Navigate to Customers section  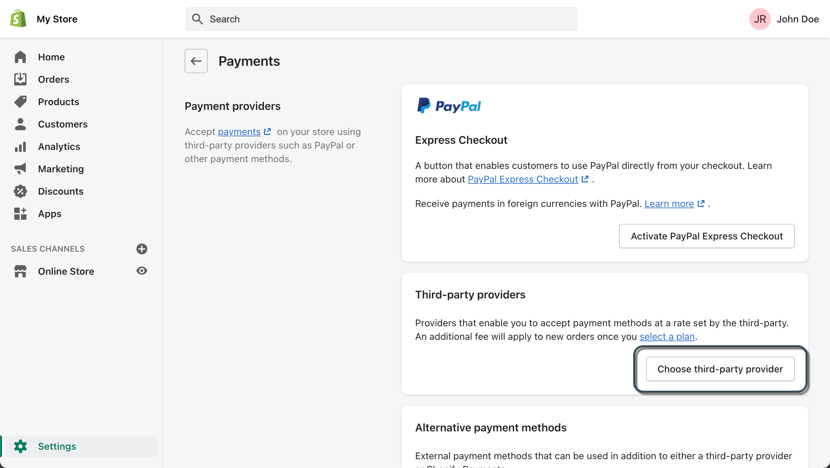[x=63, y=124]
